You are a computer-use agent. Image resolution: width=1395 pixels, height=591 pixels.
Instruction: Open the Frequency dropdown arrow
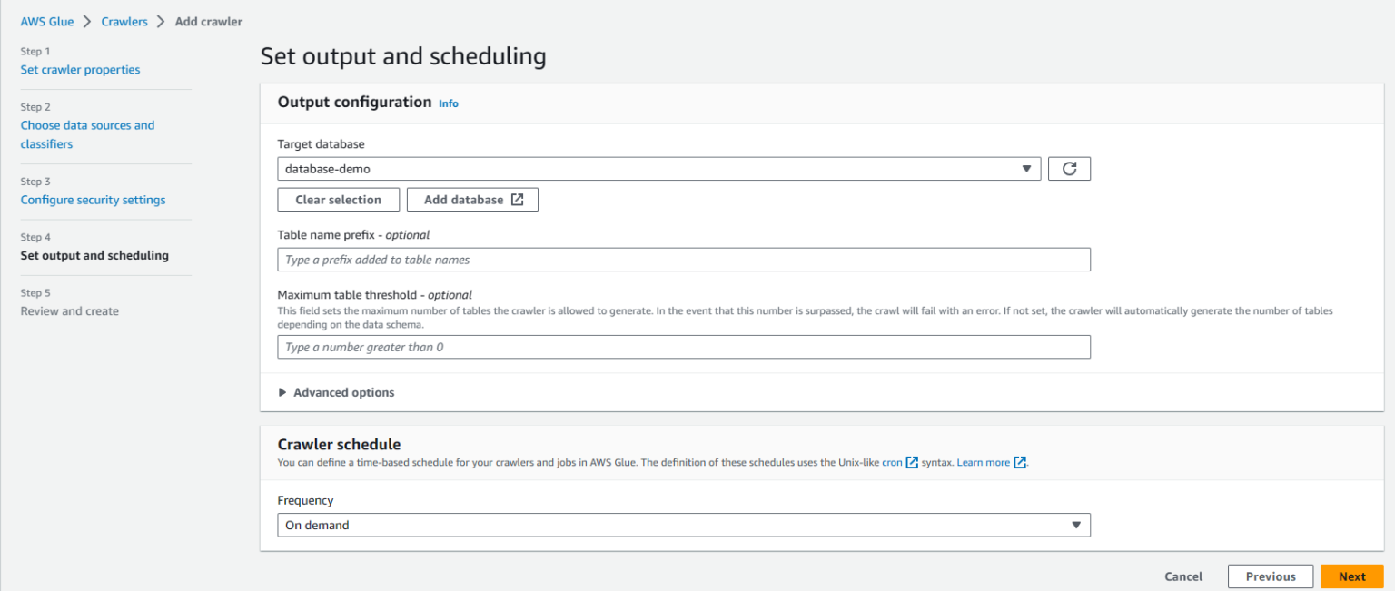[1075, 525]
